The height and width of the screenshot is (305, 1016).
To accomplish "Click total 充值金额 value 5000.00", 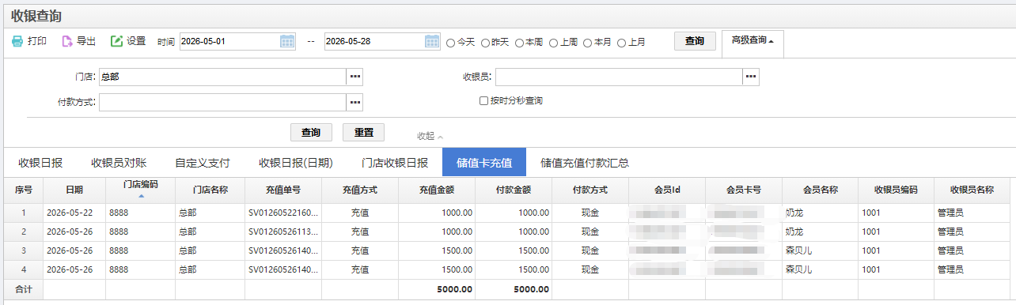I will (x=454, y=289).
